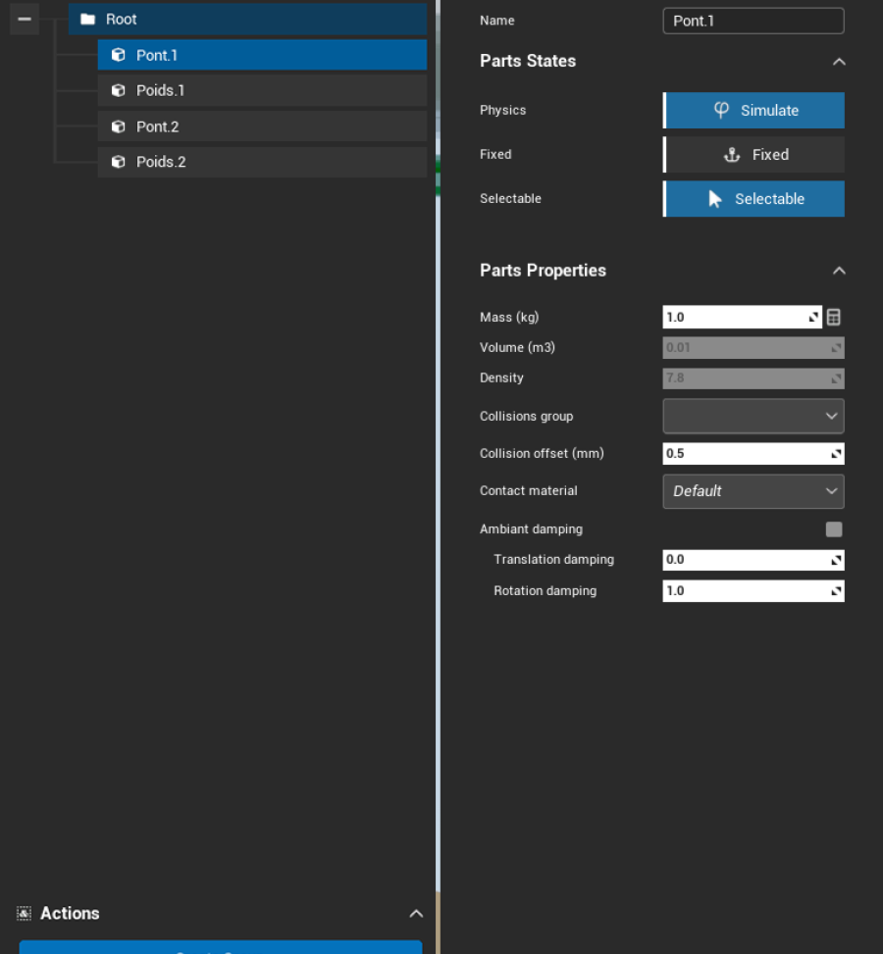Open the Contact material dropdown
This screenshot has width=883, height=954.
click(x=753, y=491)
